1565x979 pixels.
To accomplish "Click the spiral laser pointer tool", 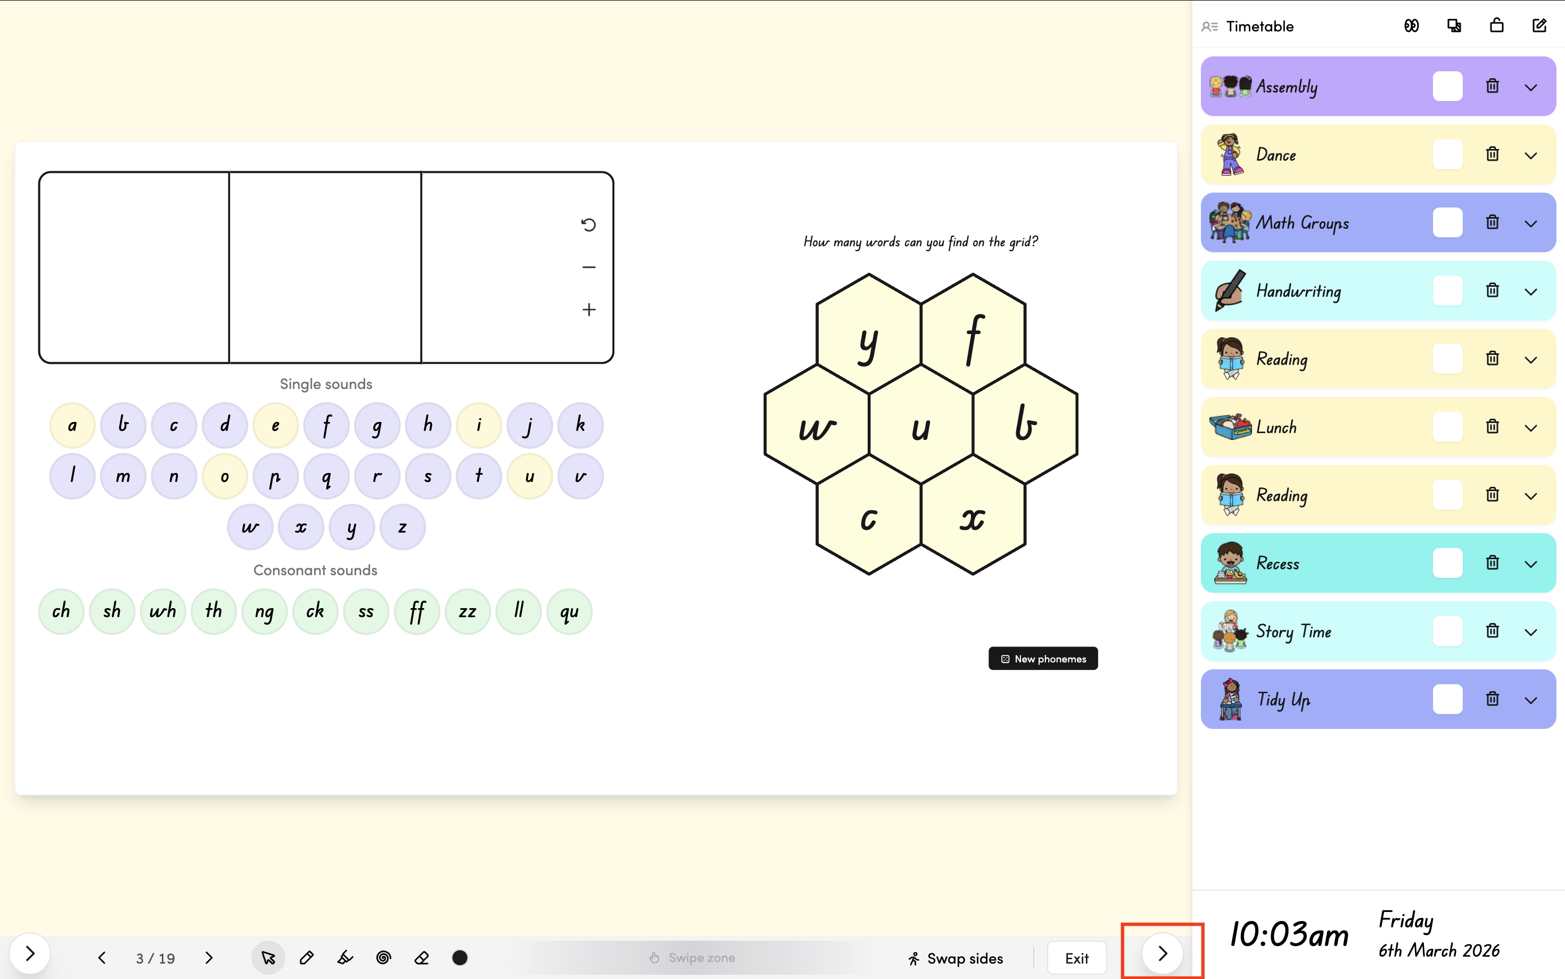I will (x=383, y=958).
